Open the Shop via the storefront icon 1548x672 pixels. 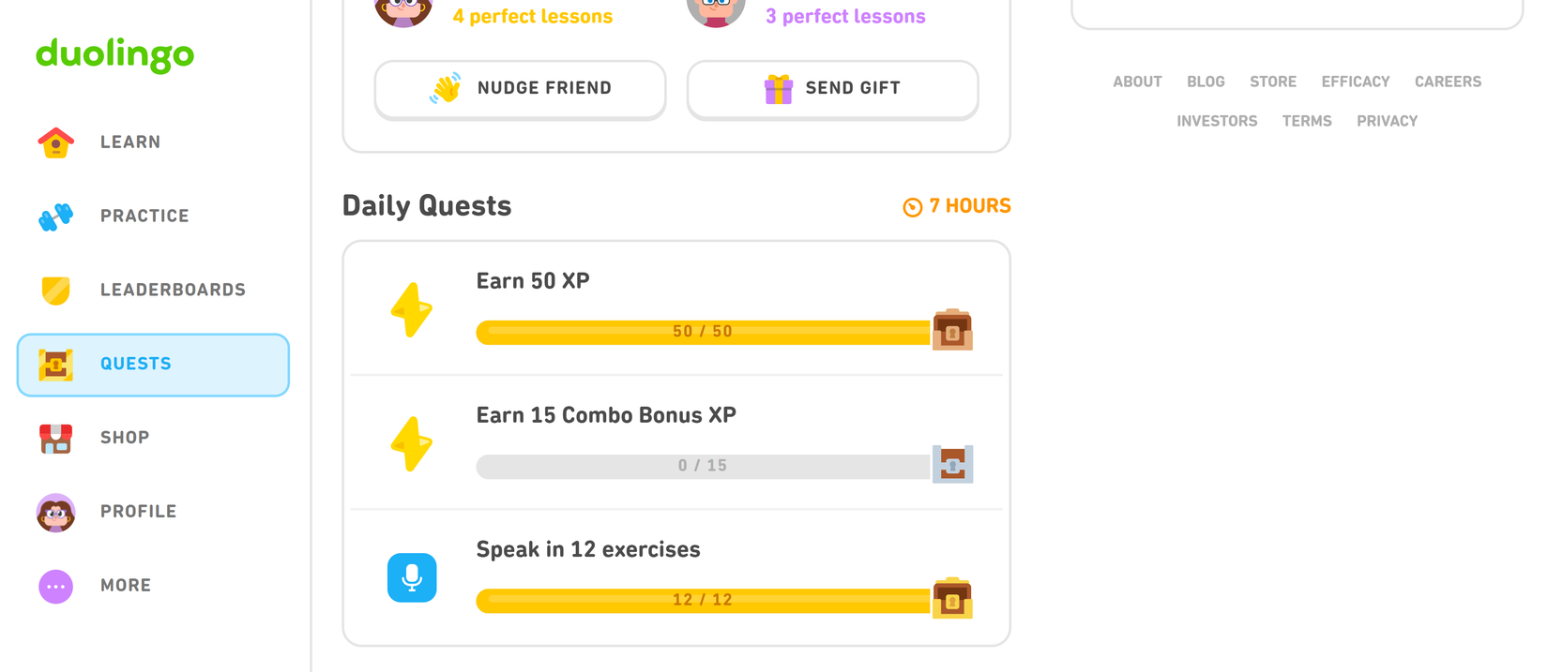55,438
